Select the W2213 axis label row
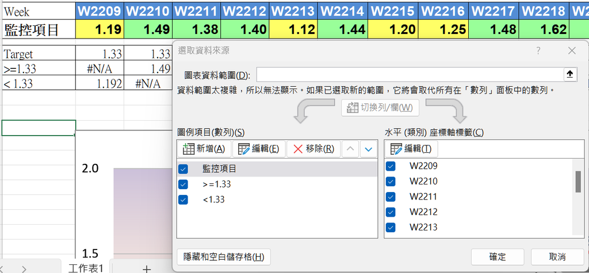The image size is (589, 273). (x=479, y=227)
